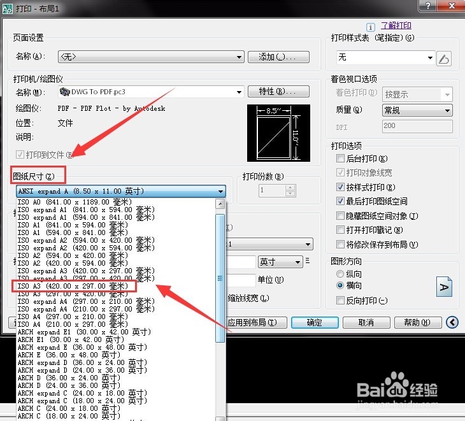Toggle the 打印到文件 checkbox
This screenshot has width=465, height=421.
[20, 154]
